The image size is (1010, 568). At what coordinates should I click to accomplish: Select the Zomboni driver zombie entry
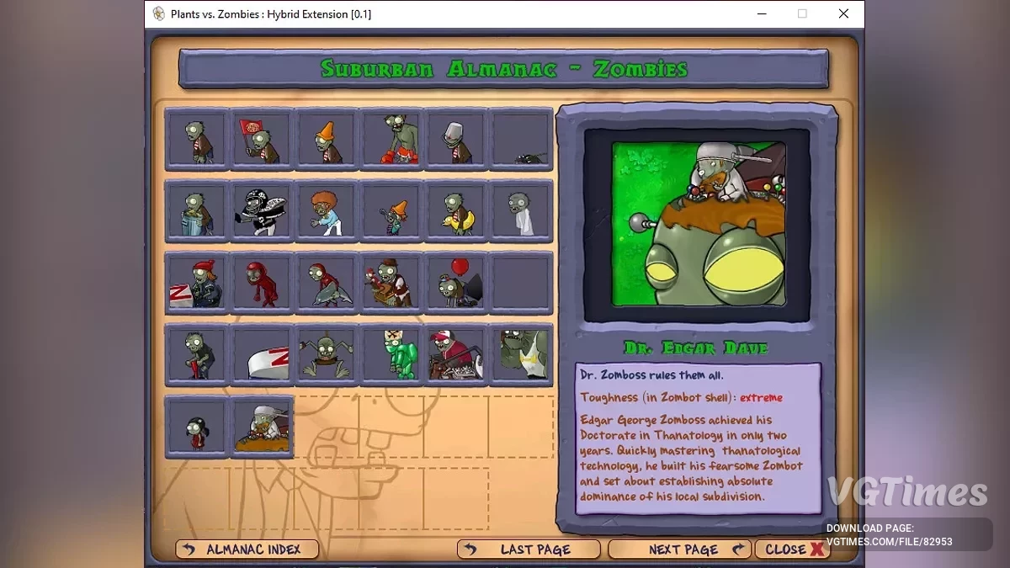197,284
